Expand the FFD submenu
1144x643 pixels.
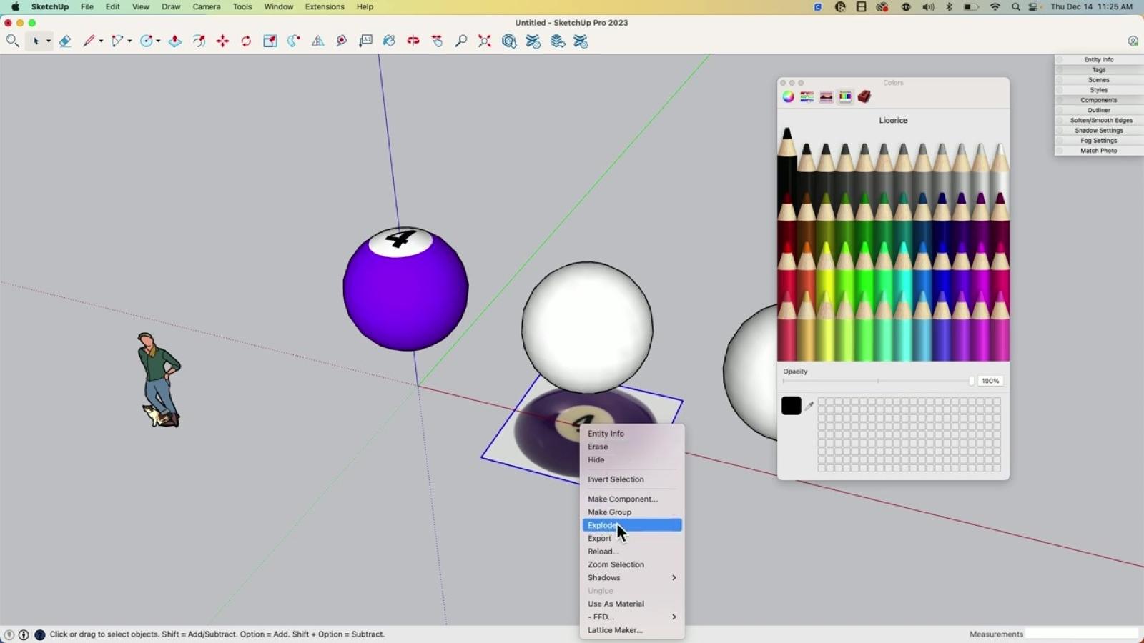click(631, 617)
